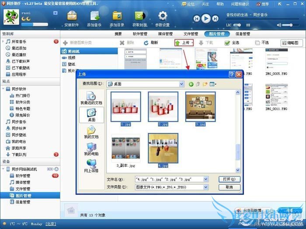
Task: Open the 查找范围 location dropdown
Action: [181, 84]
